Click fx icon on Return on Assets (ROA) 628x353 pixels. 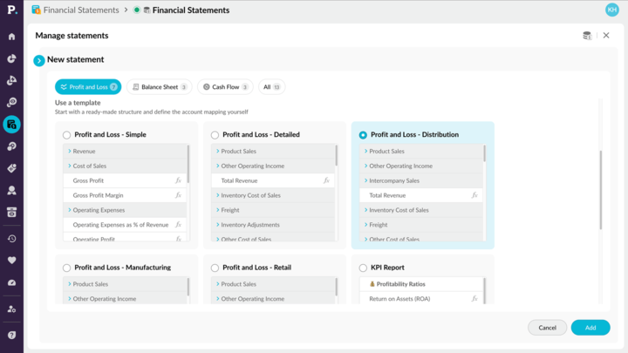pos(474,299)
